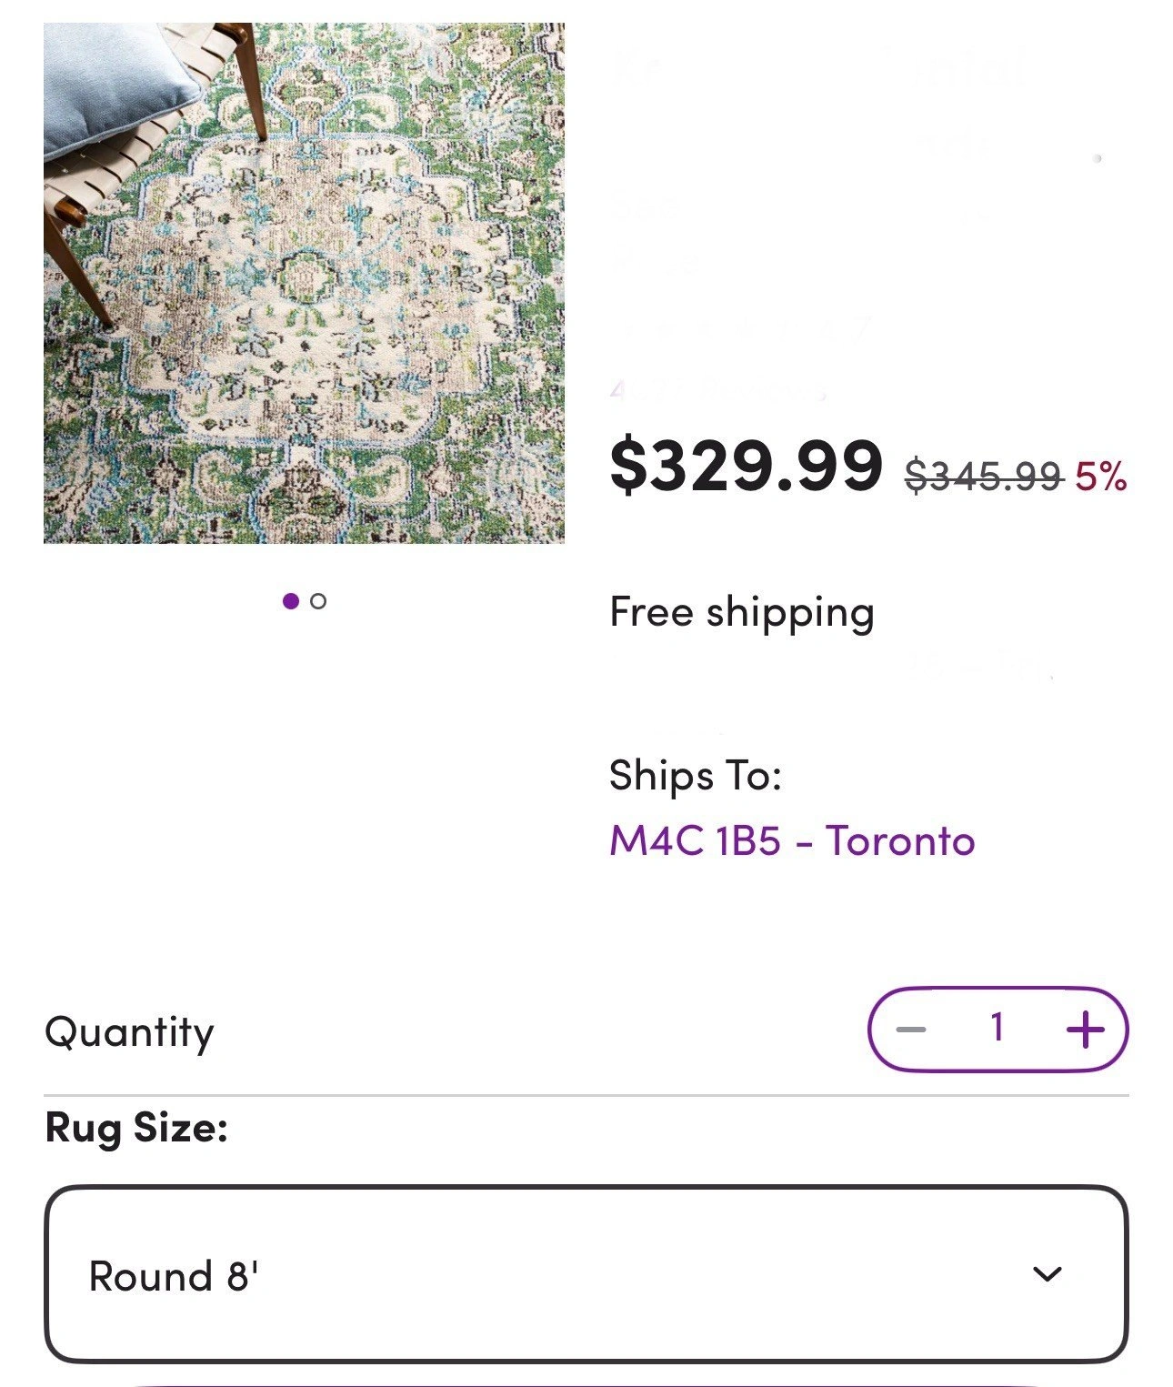Click the Quantity label
This screenshot has width=1173, height=1387.
tap(129, 1032)
